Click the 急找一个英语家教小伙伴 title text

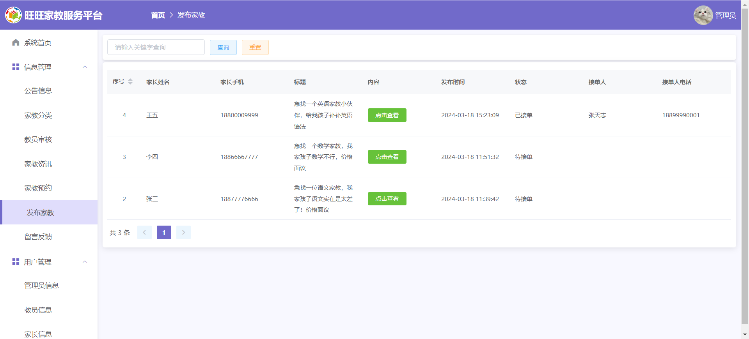click(323, 115)
